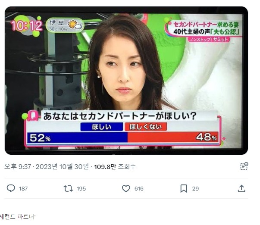
Task: Click the reply count 187
Action: click(x=23, y=189)
